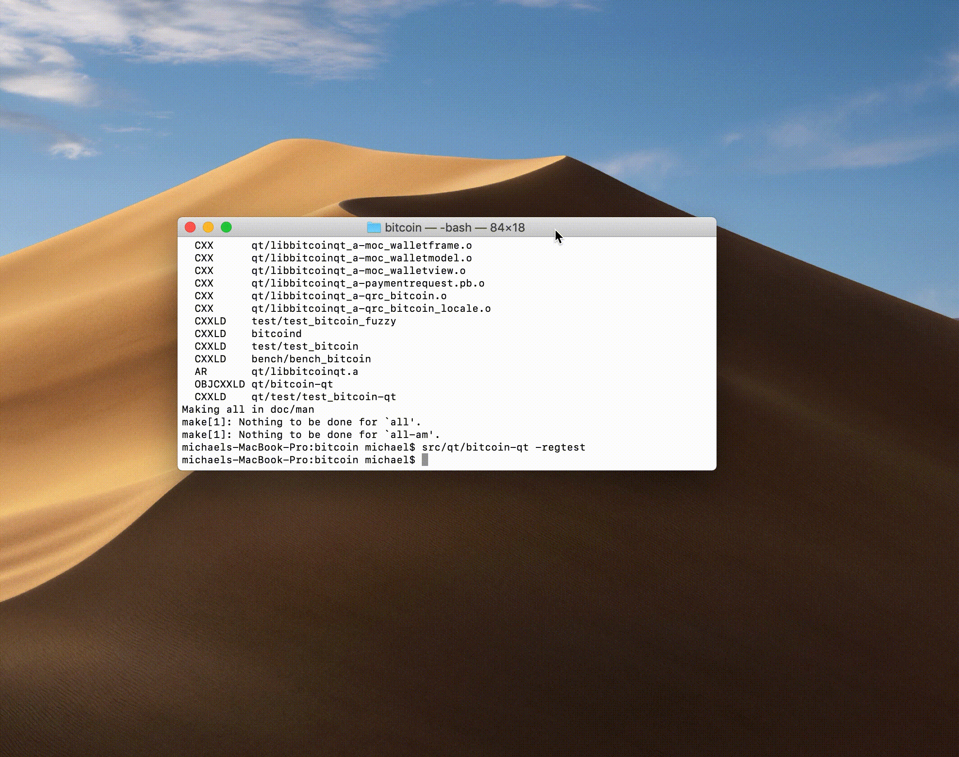Click 'qt/libbitcoinqt_a-moc_walletframe.o' top line

(361, 245)
